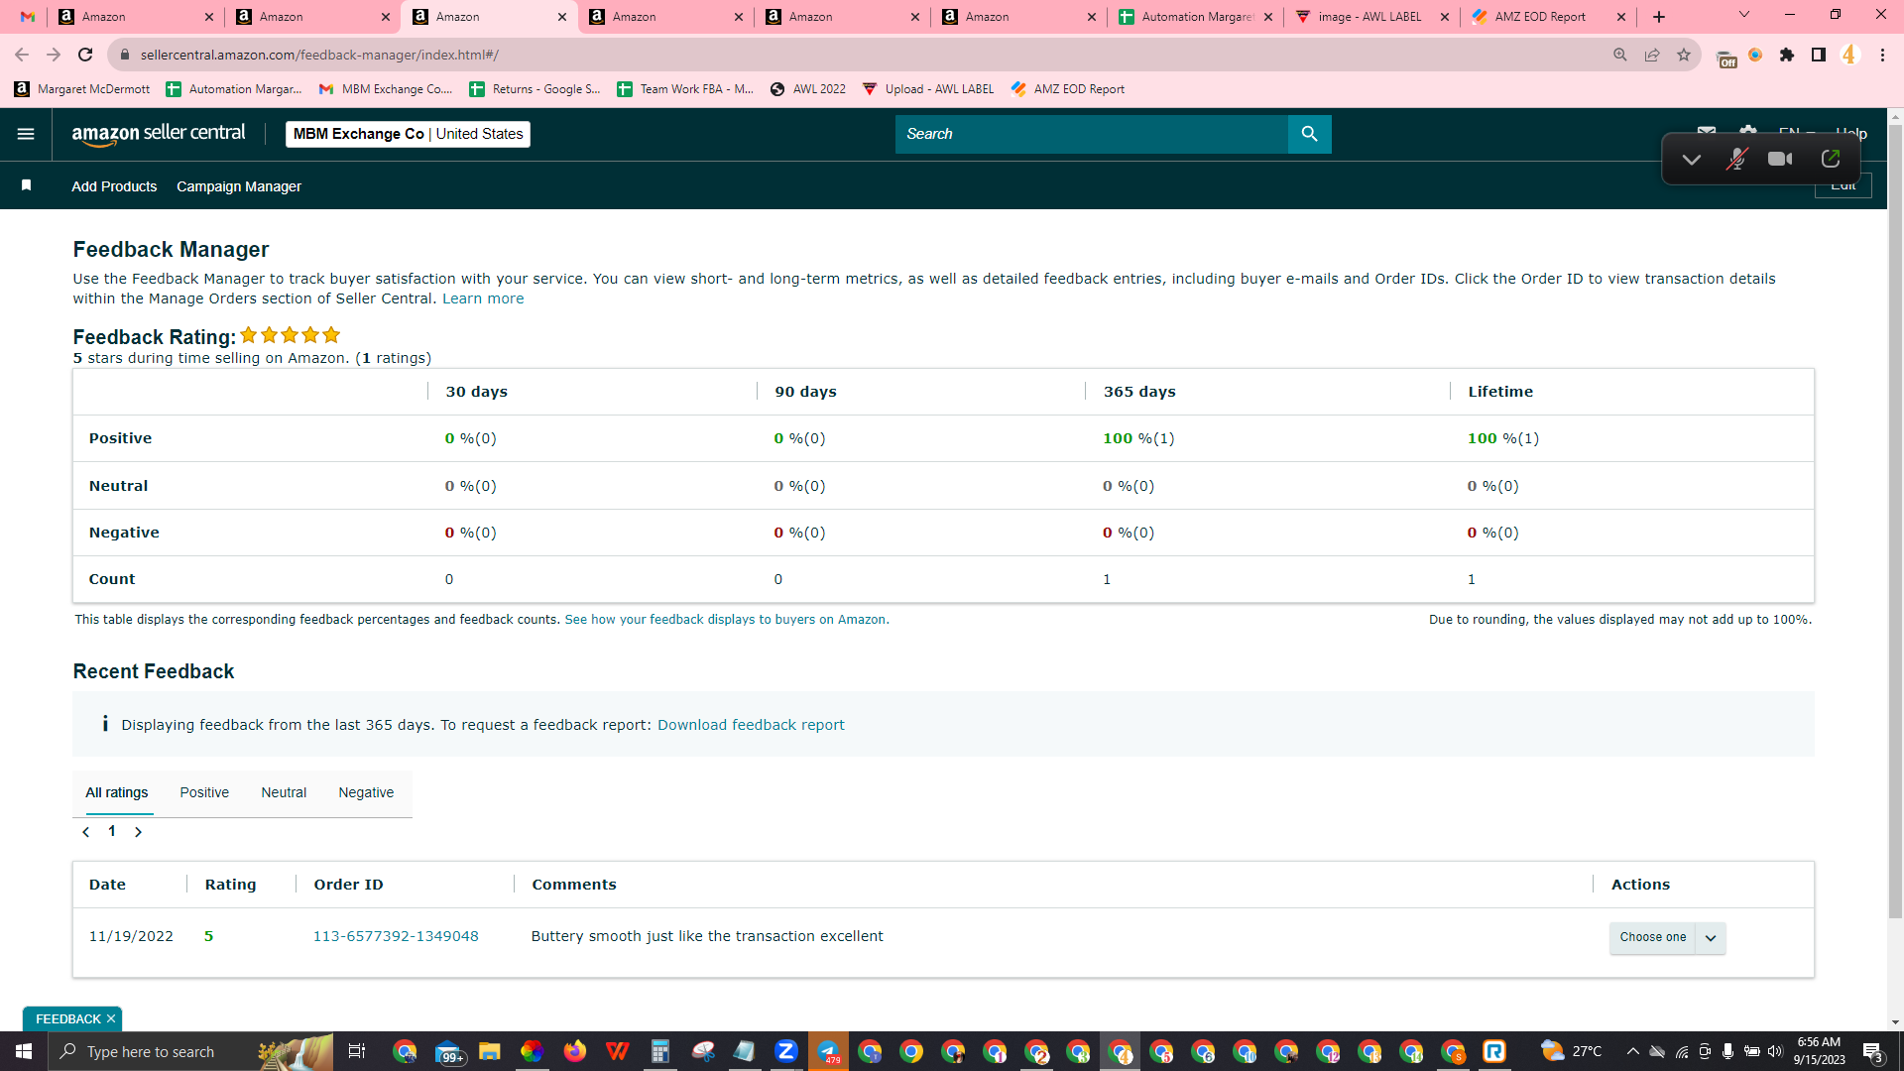Image resolution: width=1904 pixels, height=1071 pixels.
Task: Click the share page icon in address bar
Action: click(x=1652, y=55)
